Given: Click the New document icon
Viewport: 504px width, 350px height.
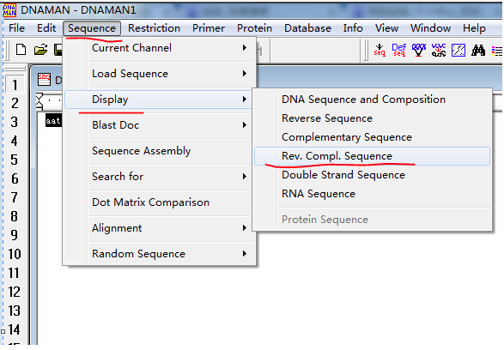Looking at the screenshot, I should [x=21, y=50].
